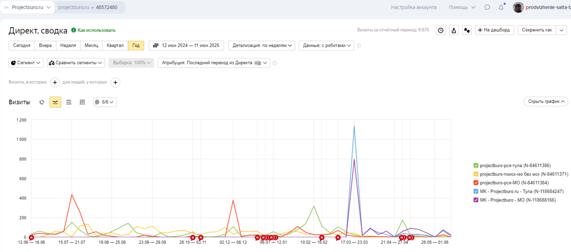Click the На дашборд button

(495, 30)
